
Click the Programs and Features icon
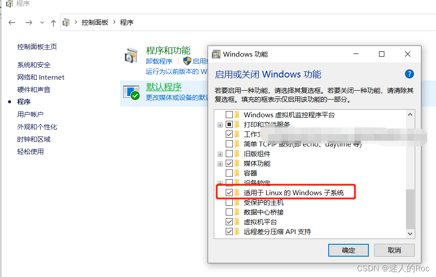(131, 55)
